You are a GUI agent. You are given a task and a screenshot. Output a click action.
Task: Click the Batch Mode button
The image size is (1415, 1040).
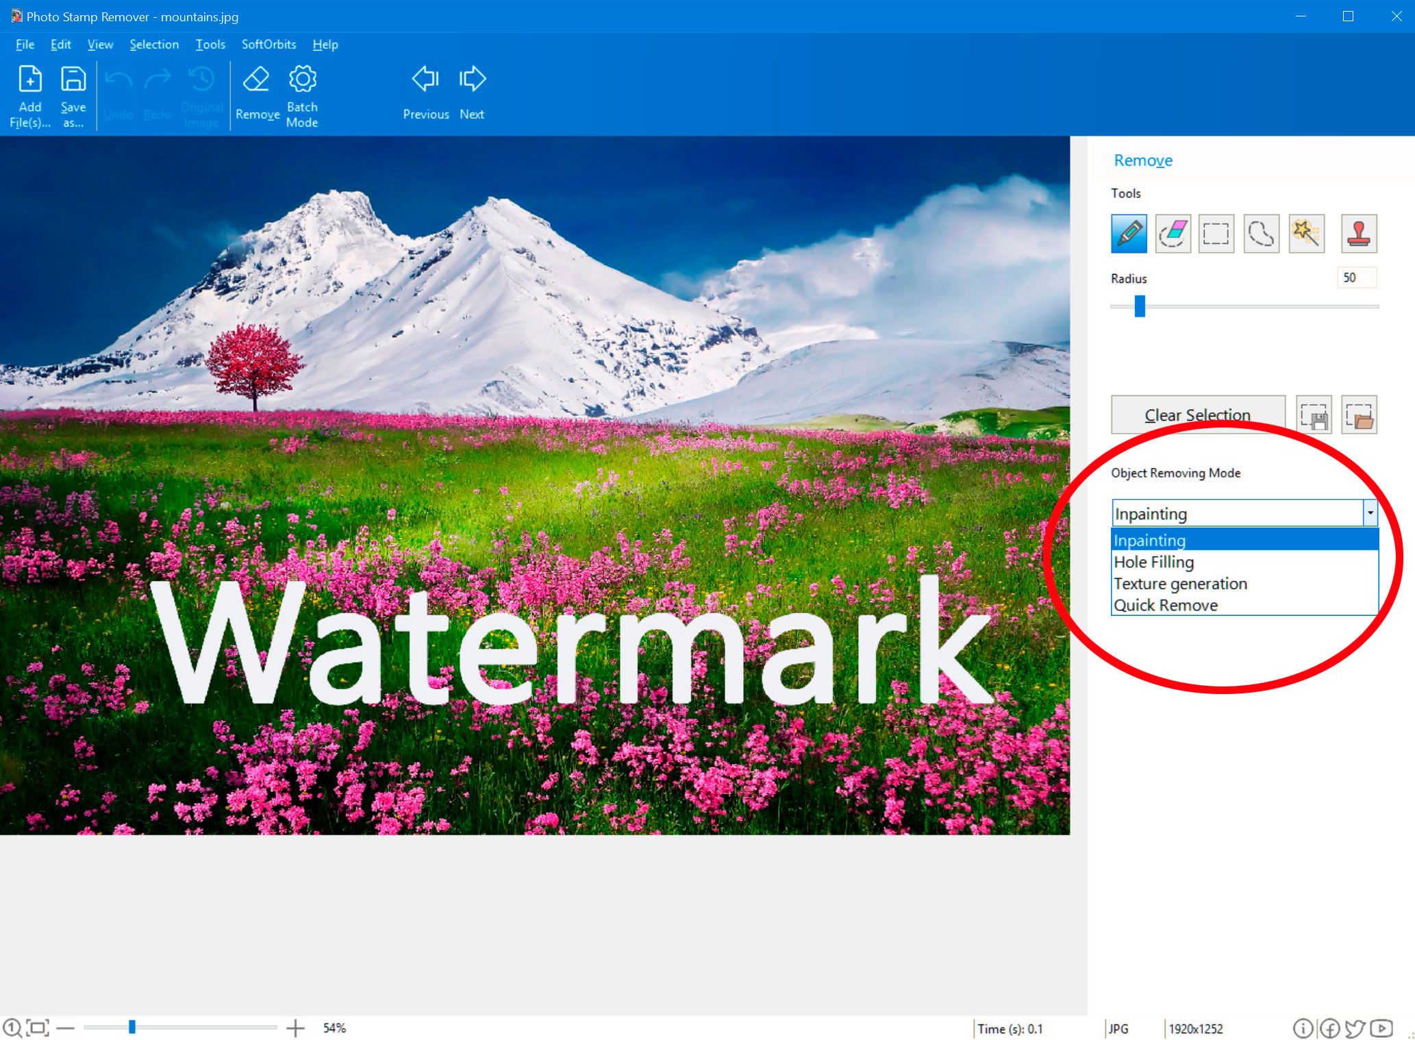pos(303,93)
